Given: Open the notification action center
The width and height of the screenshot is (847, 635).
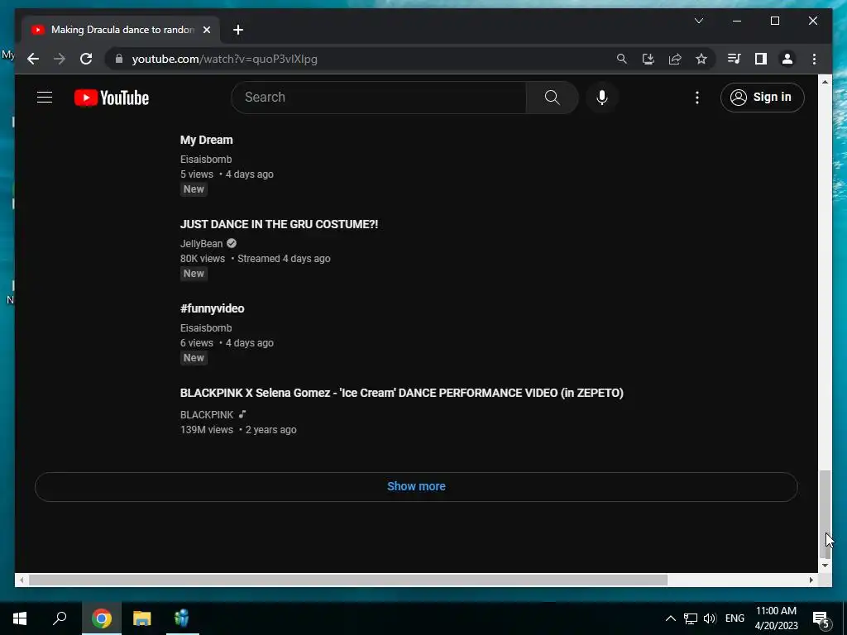Looking at the screenshot, I should tap(821, 618).
